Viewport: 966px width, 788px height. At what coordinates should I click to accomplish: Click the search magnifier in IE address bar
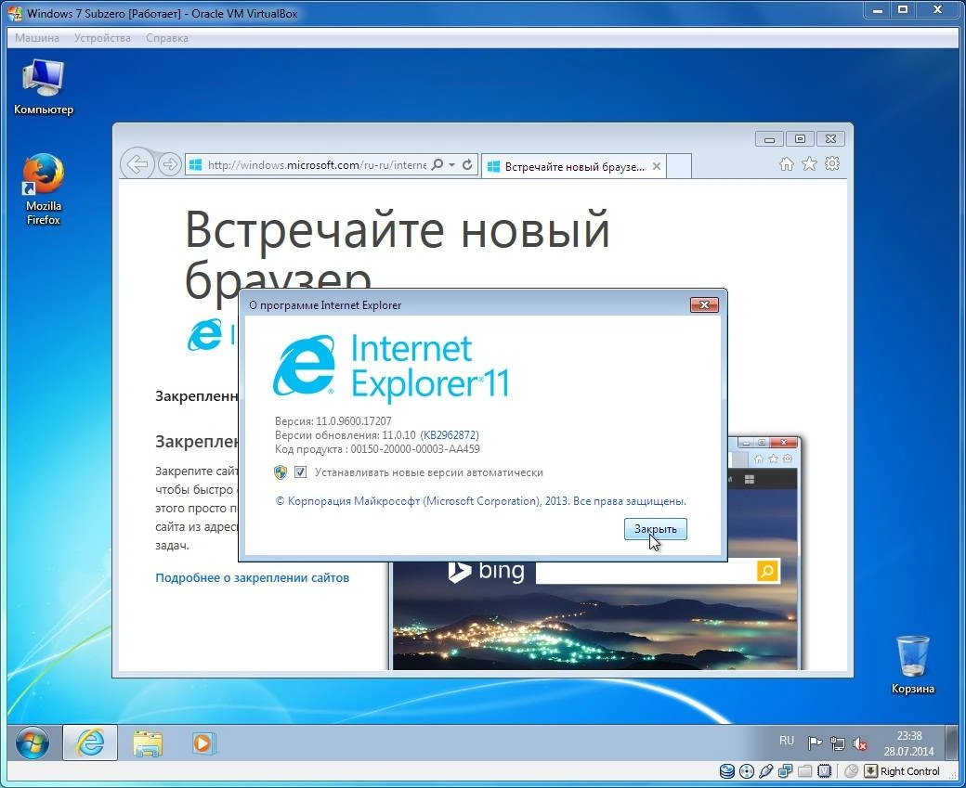[437, 164]
